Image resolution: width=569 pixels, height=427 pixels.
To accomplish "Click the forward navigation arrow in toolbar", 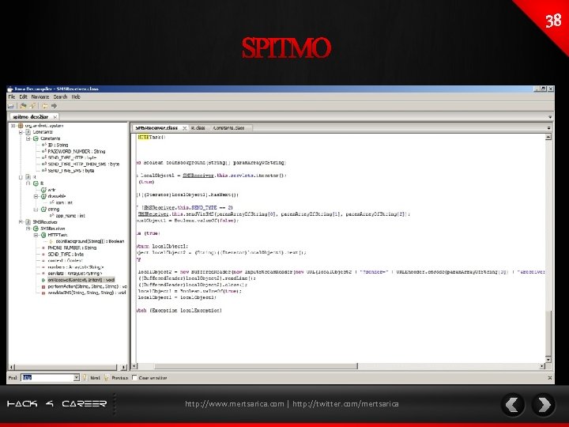I will (x=54, y=106).
